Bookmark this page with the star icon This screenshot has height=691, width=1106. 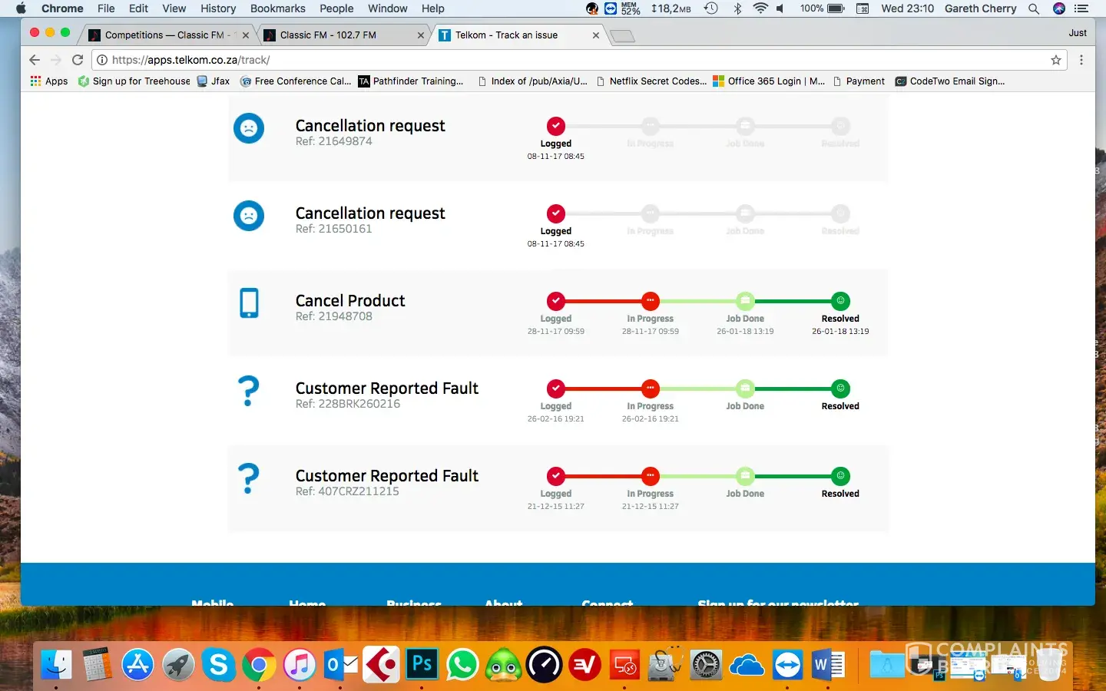1056,60
